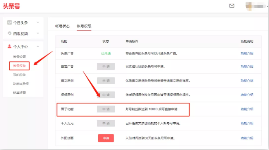This screenshot has height=150, width=269.
Task: Click the 圈子功能 function name
Action: [x=67, y=109]
